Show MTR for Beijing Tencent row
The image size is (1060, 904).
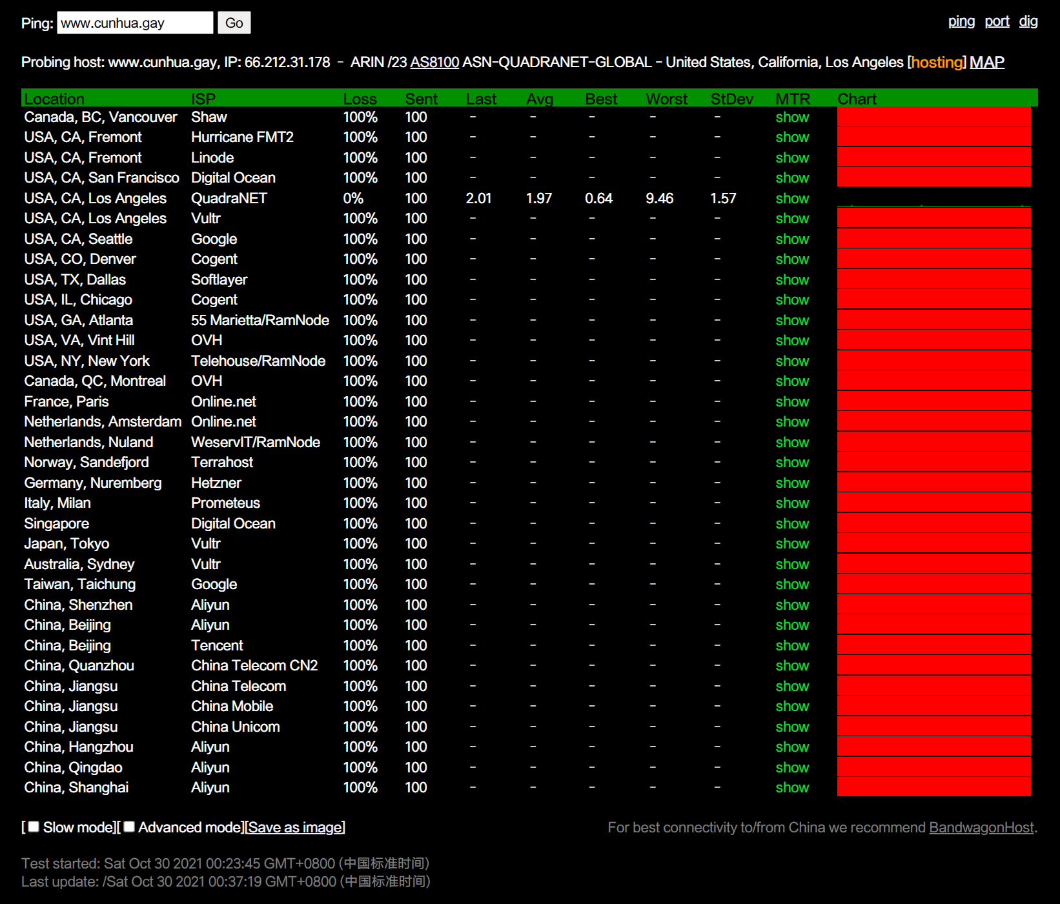point(792,645)
